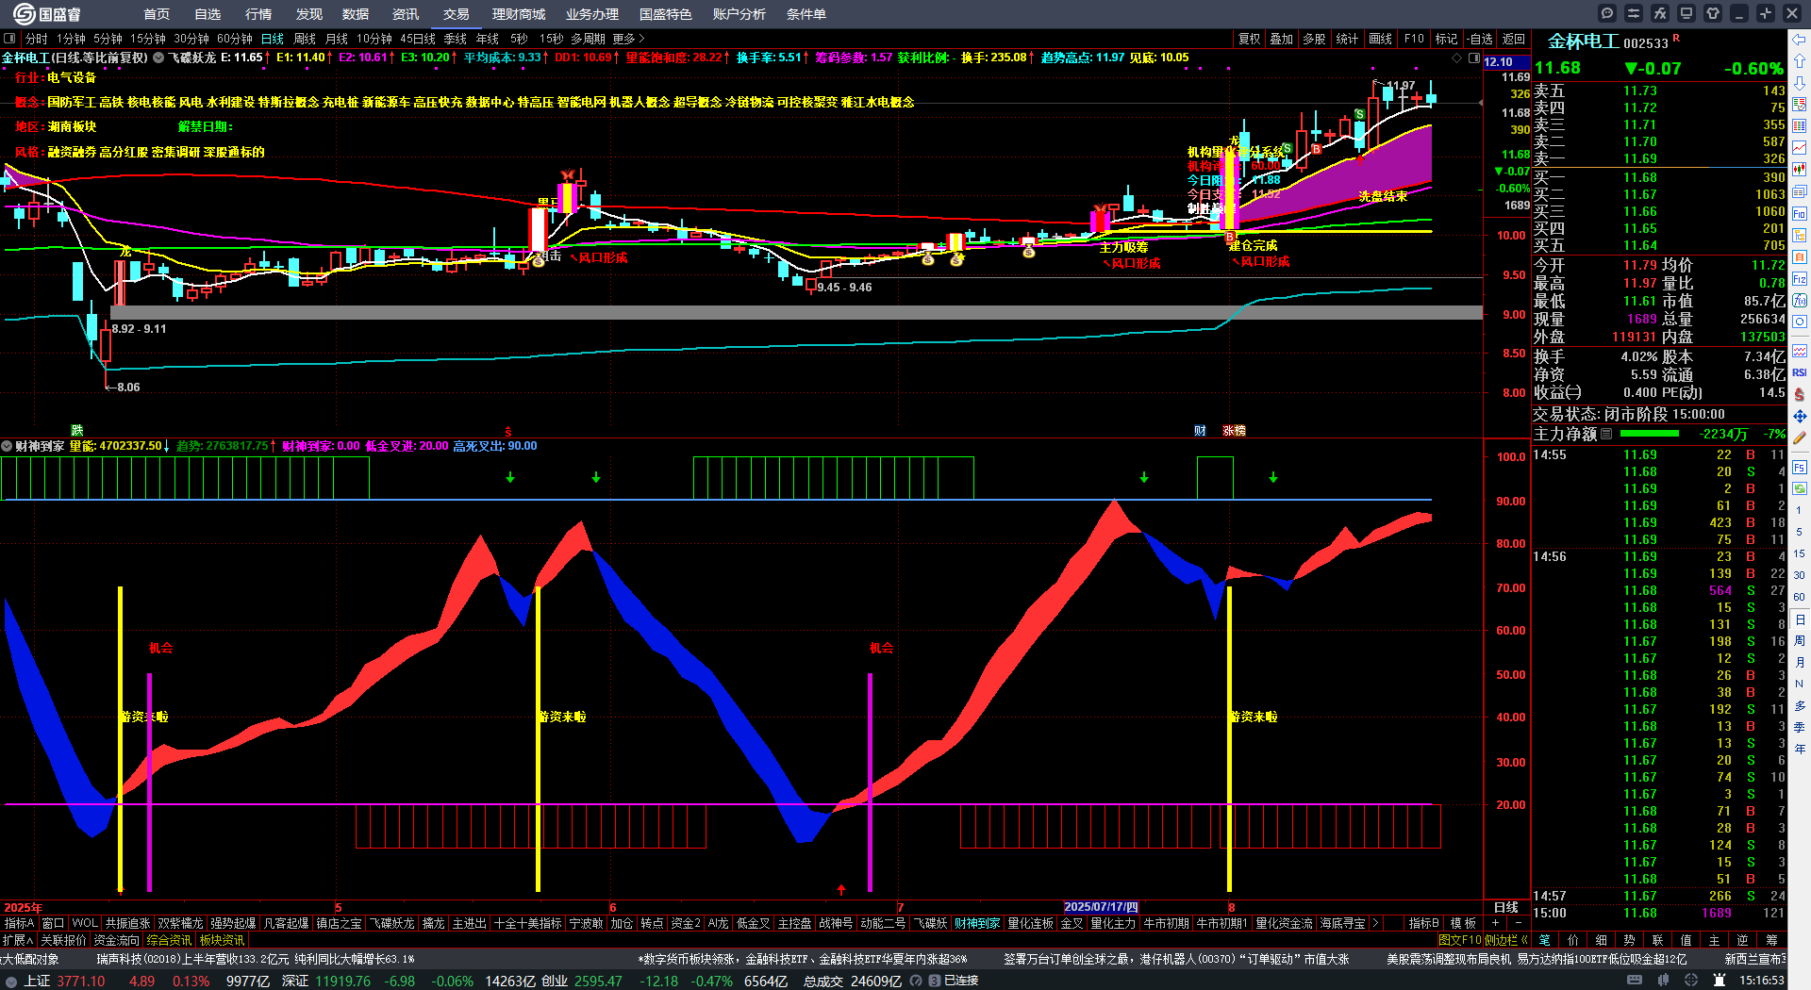Screen dimensions: 1811x990
Task: Select the drawing pencil sidebar icon
Action: [1800, 438]
